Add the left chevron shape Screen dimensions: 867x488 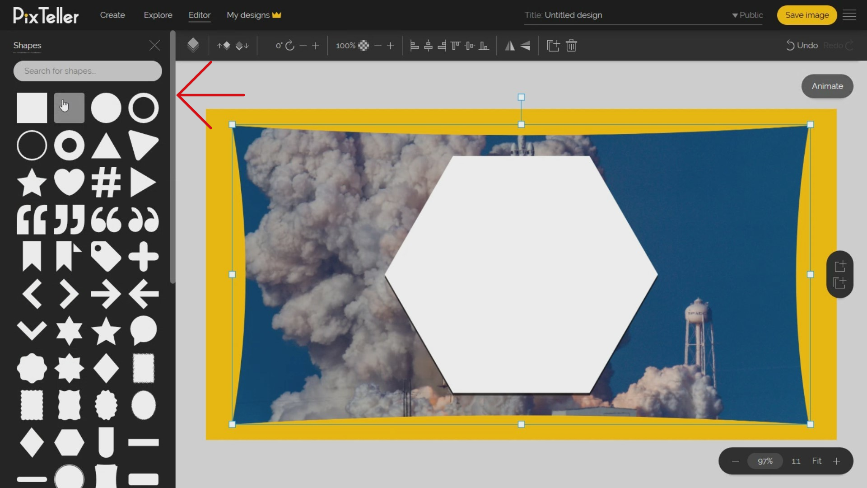click(32, 294)
